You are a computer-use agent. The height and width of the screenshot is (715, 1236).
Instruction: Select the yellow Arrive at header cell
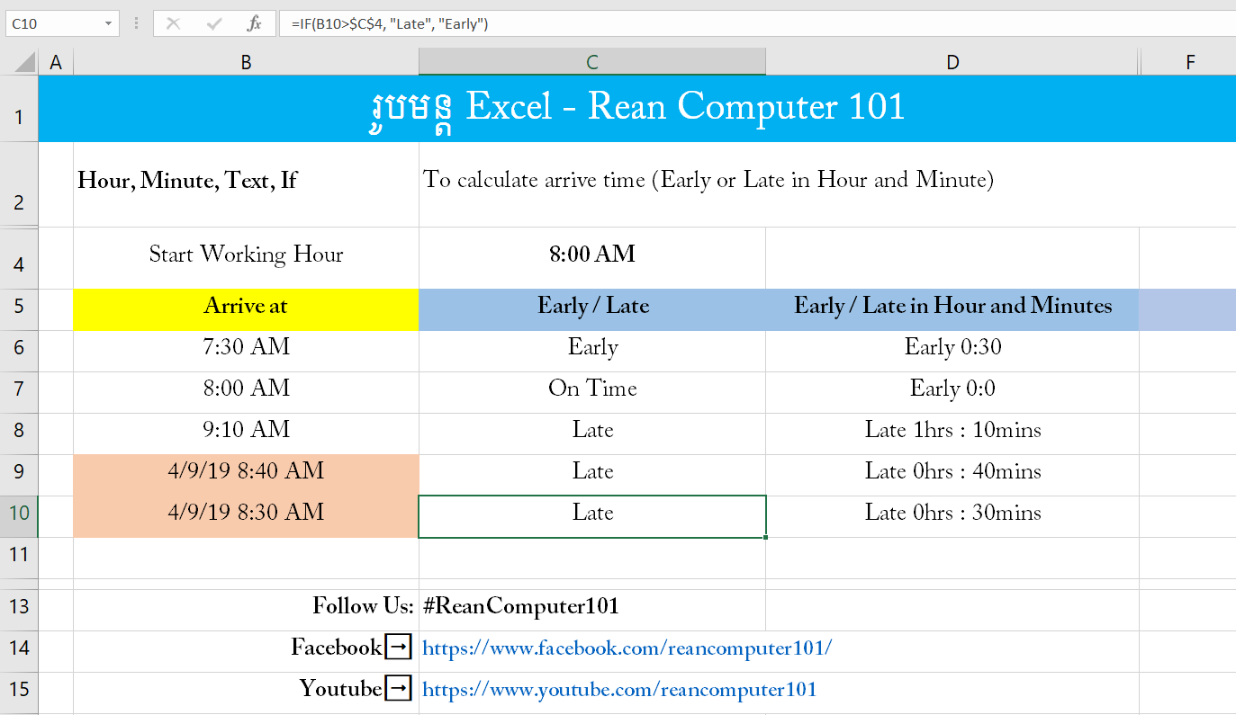pos(245,306)
